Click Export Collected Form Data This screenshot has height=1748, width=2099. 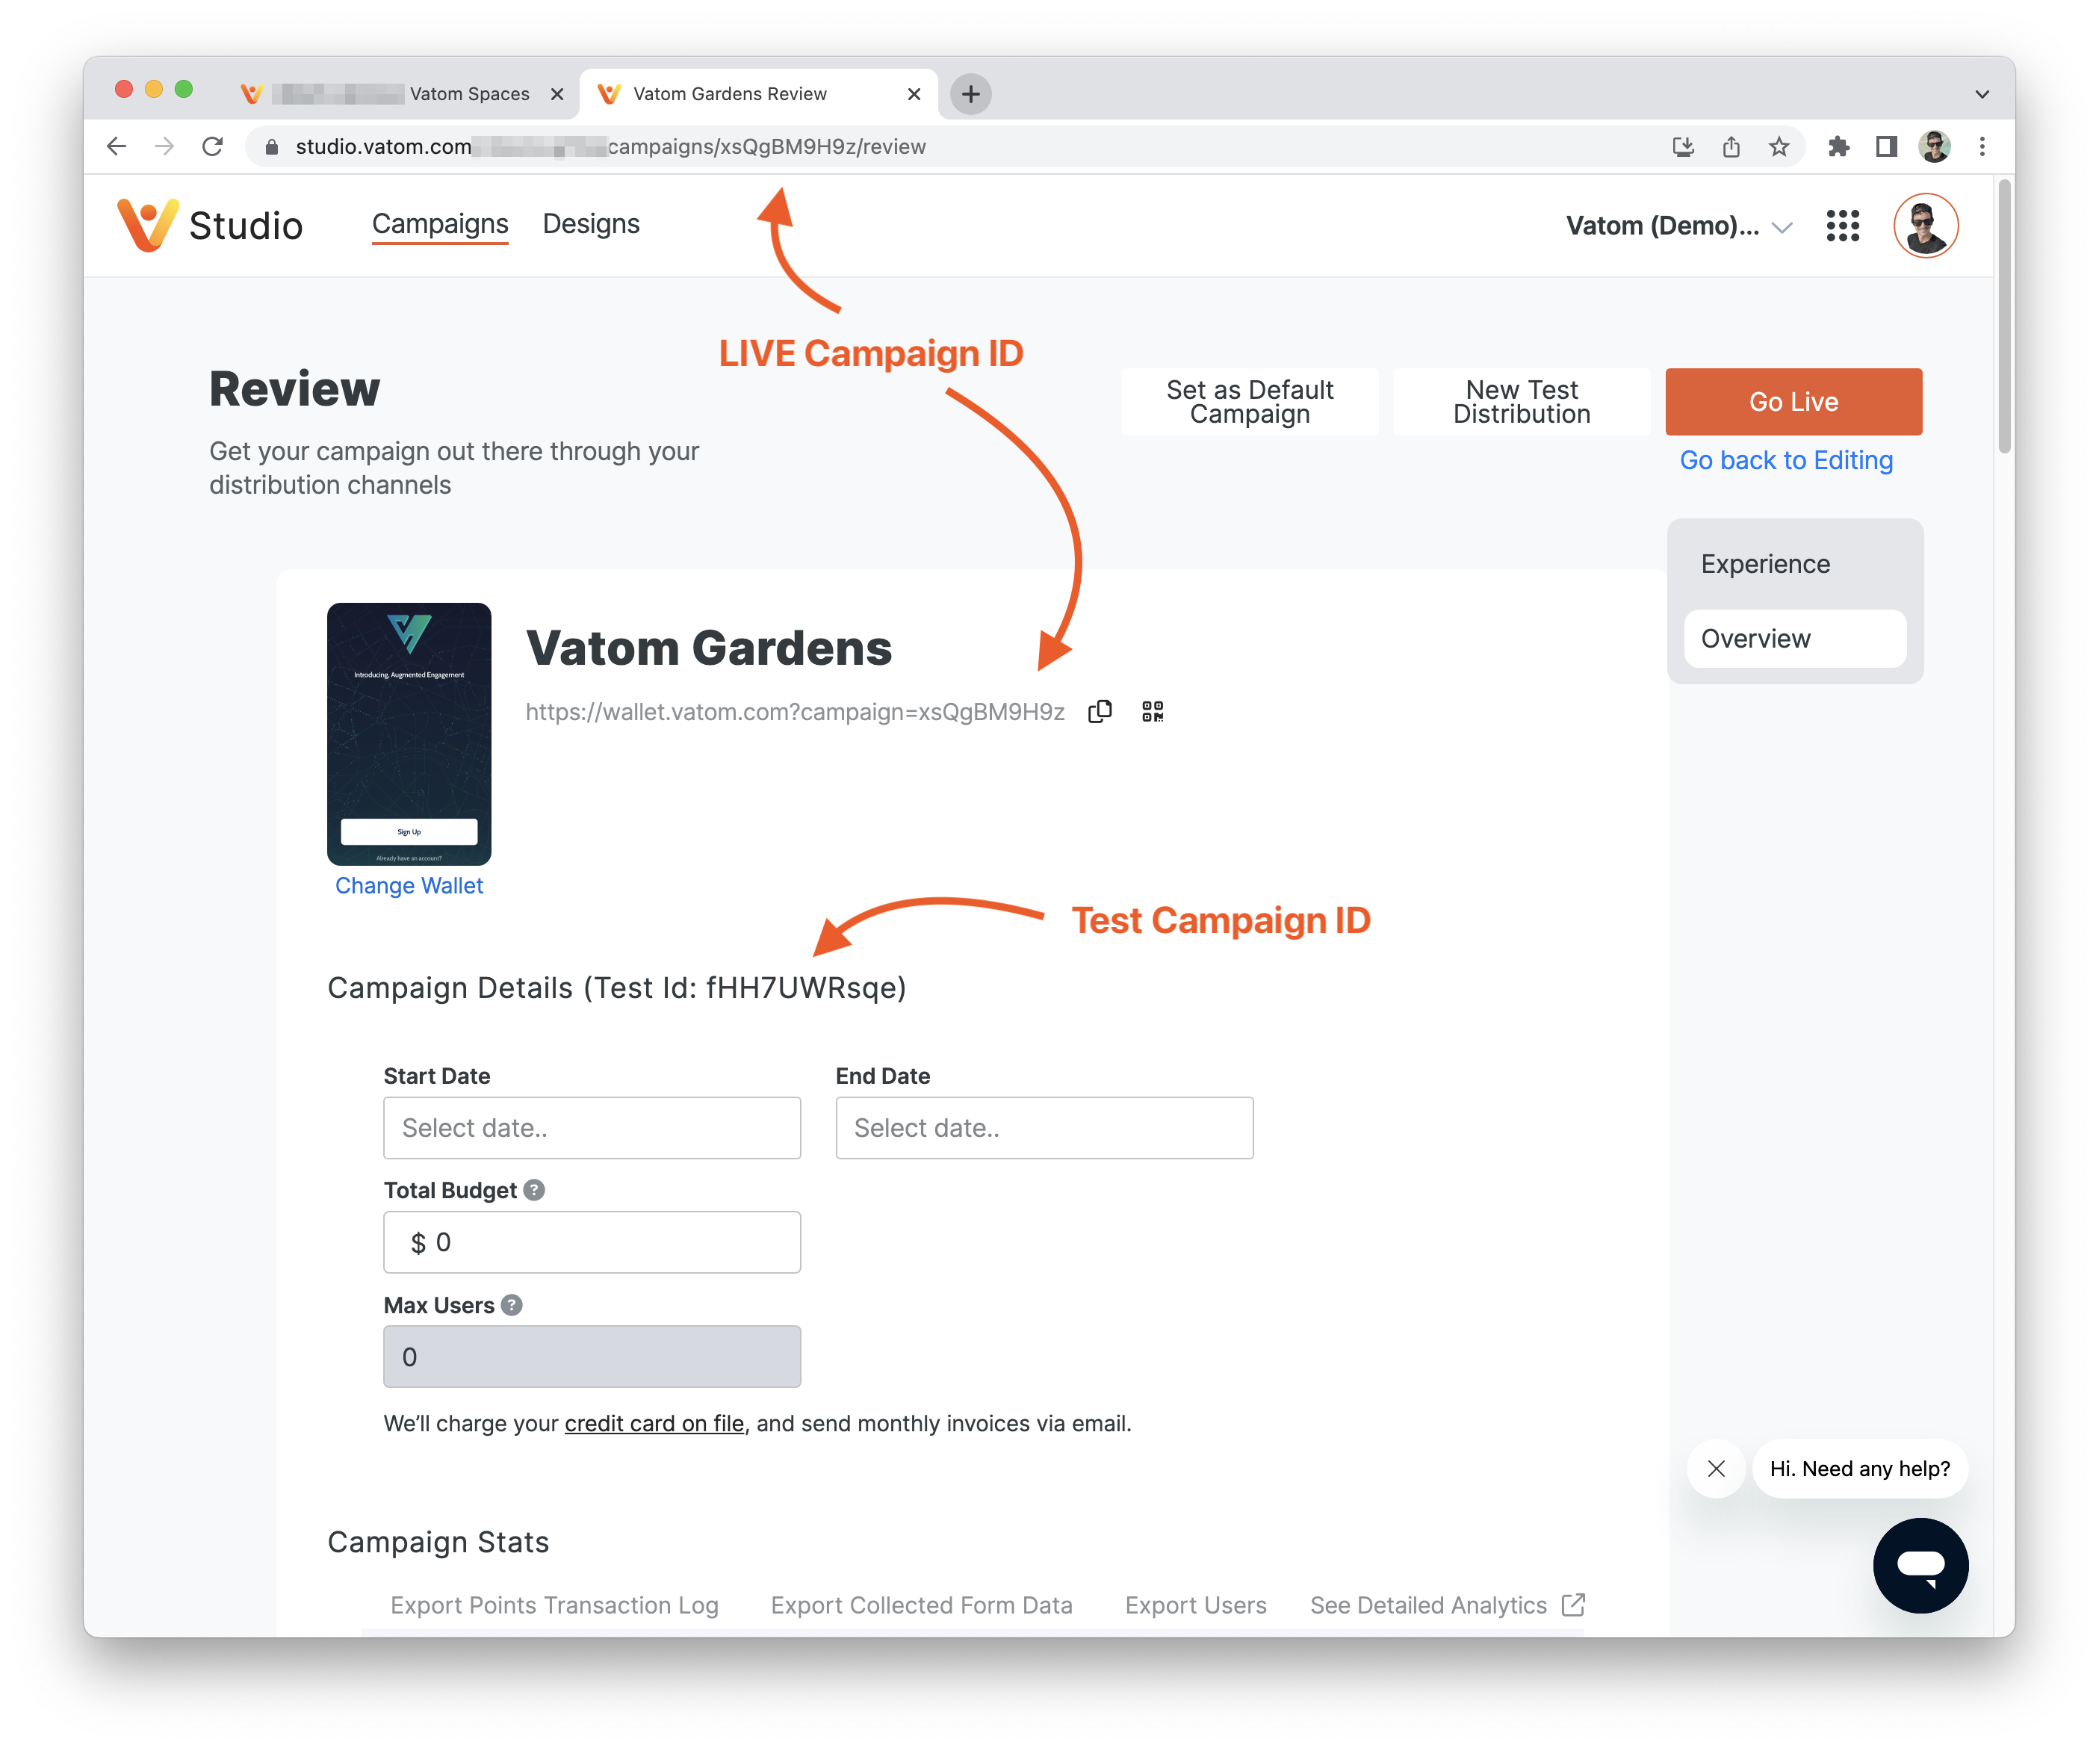pos(922,1605)
